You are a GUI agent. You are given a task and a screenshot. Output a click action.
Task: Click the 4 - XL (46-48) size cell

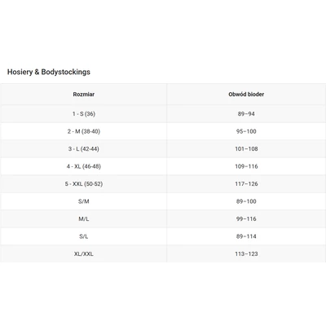click(84, 166)
